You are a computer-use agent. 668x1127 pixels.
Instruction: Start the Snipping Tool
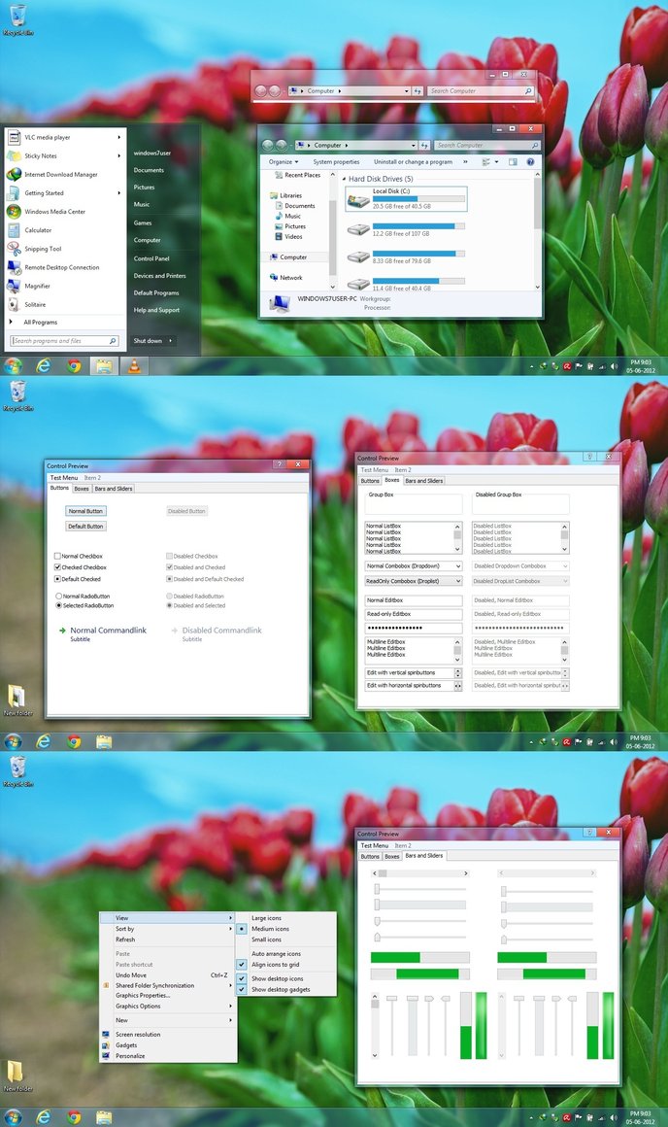[x=43, y=249]
